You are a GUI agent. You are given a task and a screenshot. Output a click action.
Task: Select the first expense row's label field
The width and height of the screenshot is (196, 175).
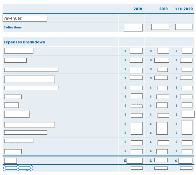tap(19, 51)
